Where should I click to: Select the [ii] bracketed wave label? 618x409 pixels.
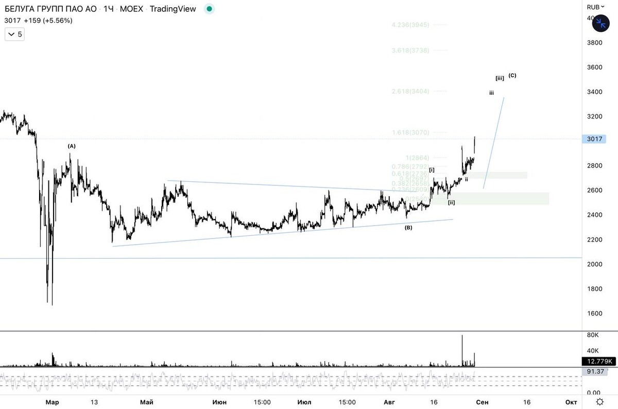451,202
